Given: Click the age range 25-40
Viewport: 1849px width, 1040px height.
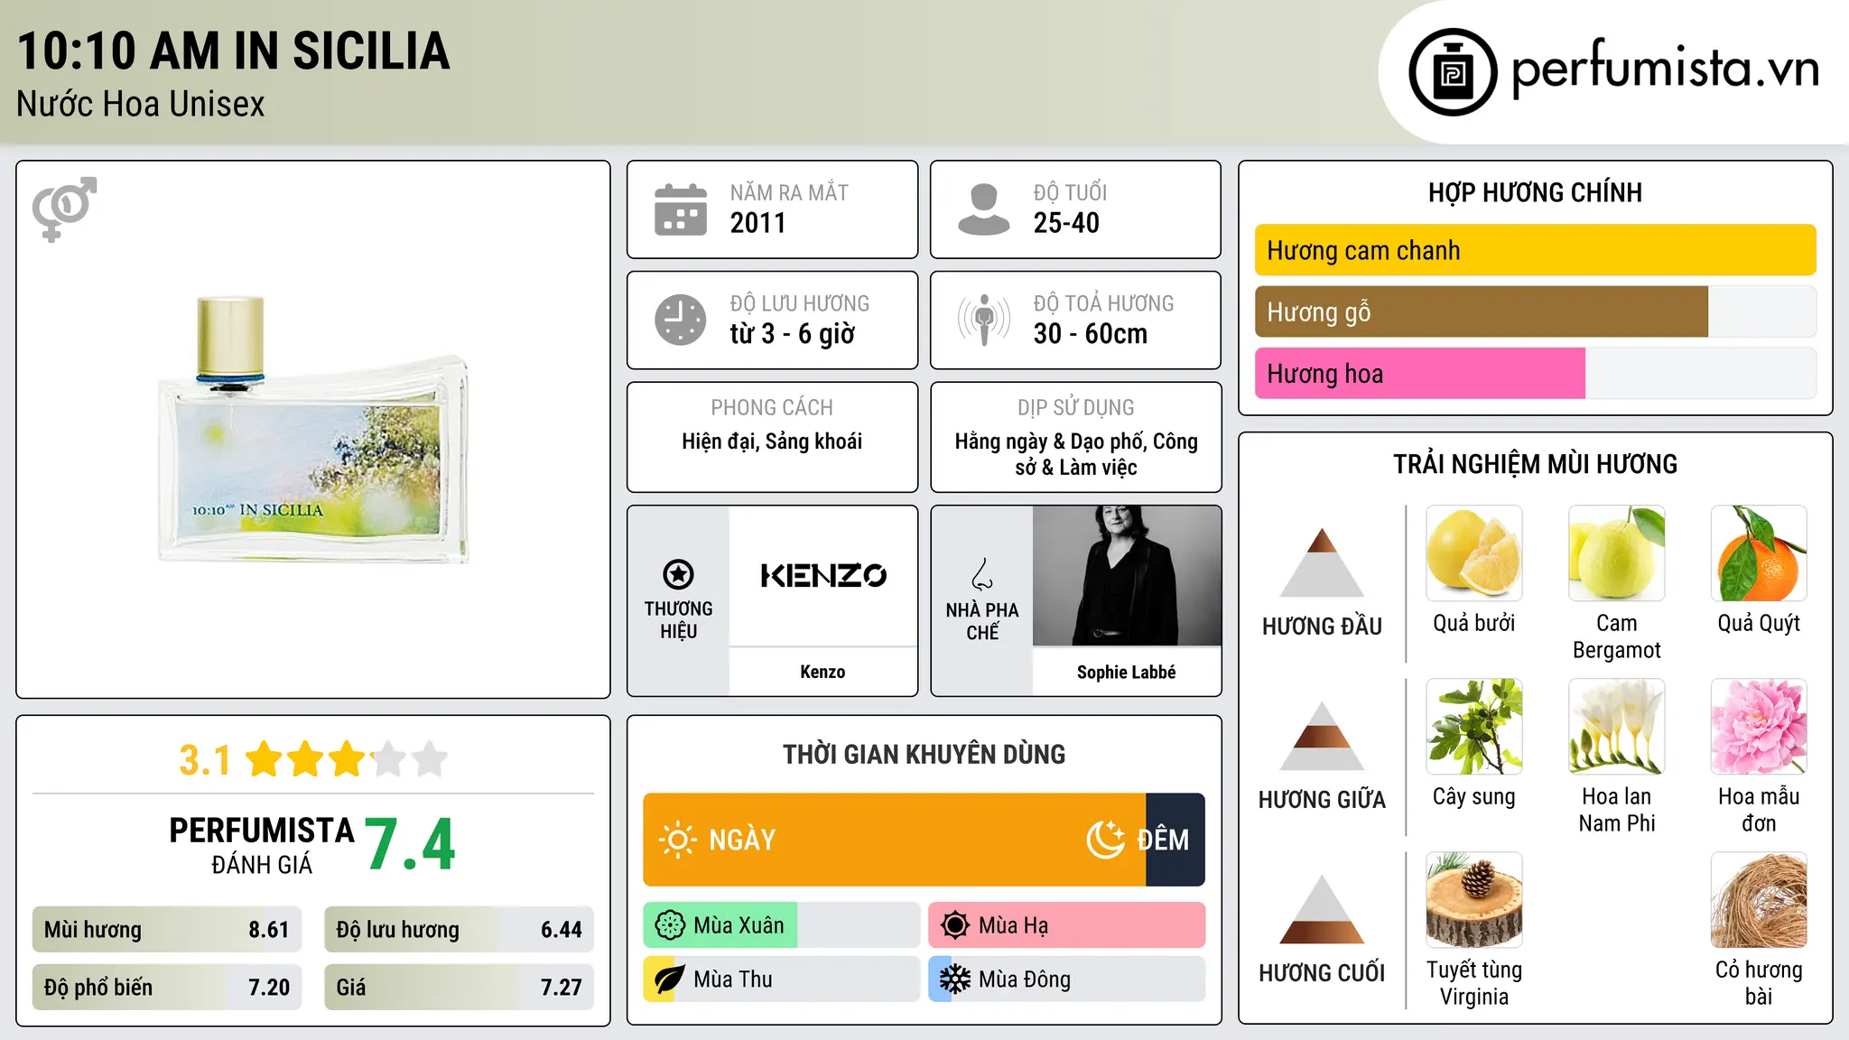Looking at the screenshot, I should pos(1066,223).
